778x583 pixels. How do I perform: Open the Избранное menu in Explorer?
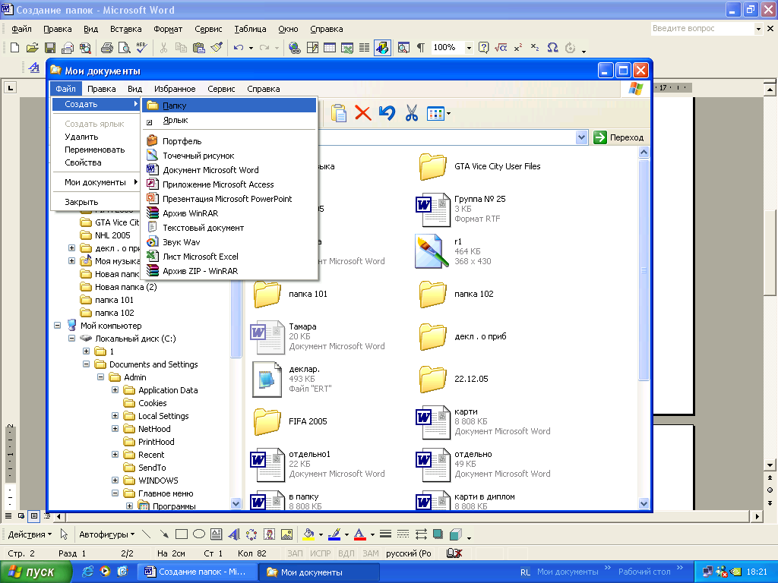[175, 89]
